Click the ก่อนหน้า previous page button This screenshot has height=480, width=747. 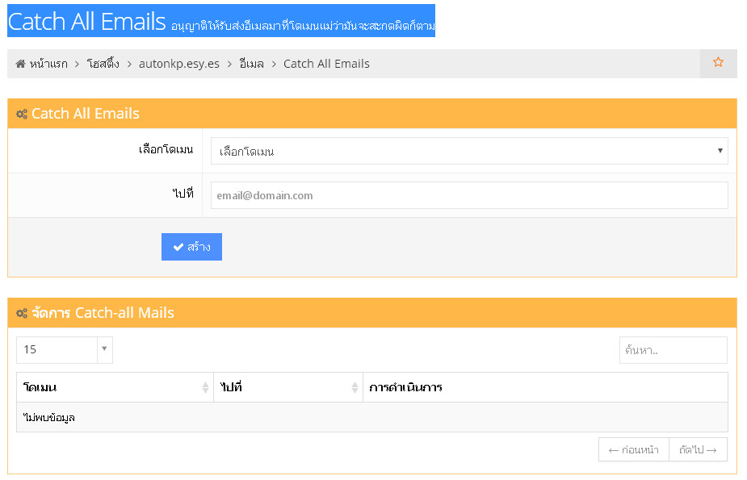[x=633, y=450]
